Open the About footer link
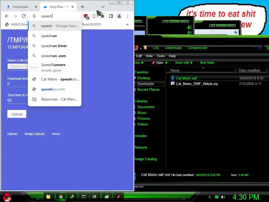Screen dimensions: 269x202 (56, 134)
